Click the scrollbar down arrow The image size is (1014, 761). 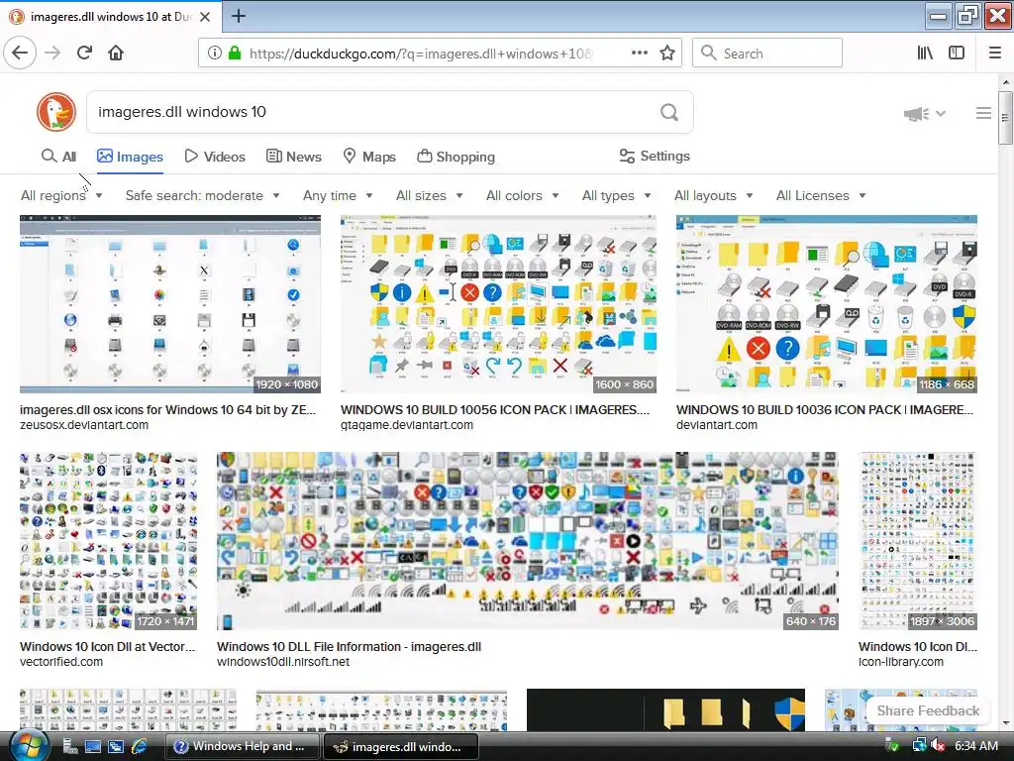pyautogui.click(x=1005, y=723)
